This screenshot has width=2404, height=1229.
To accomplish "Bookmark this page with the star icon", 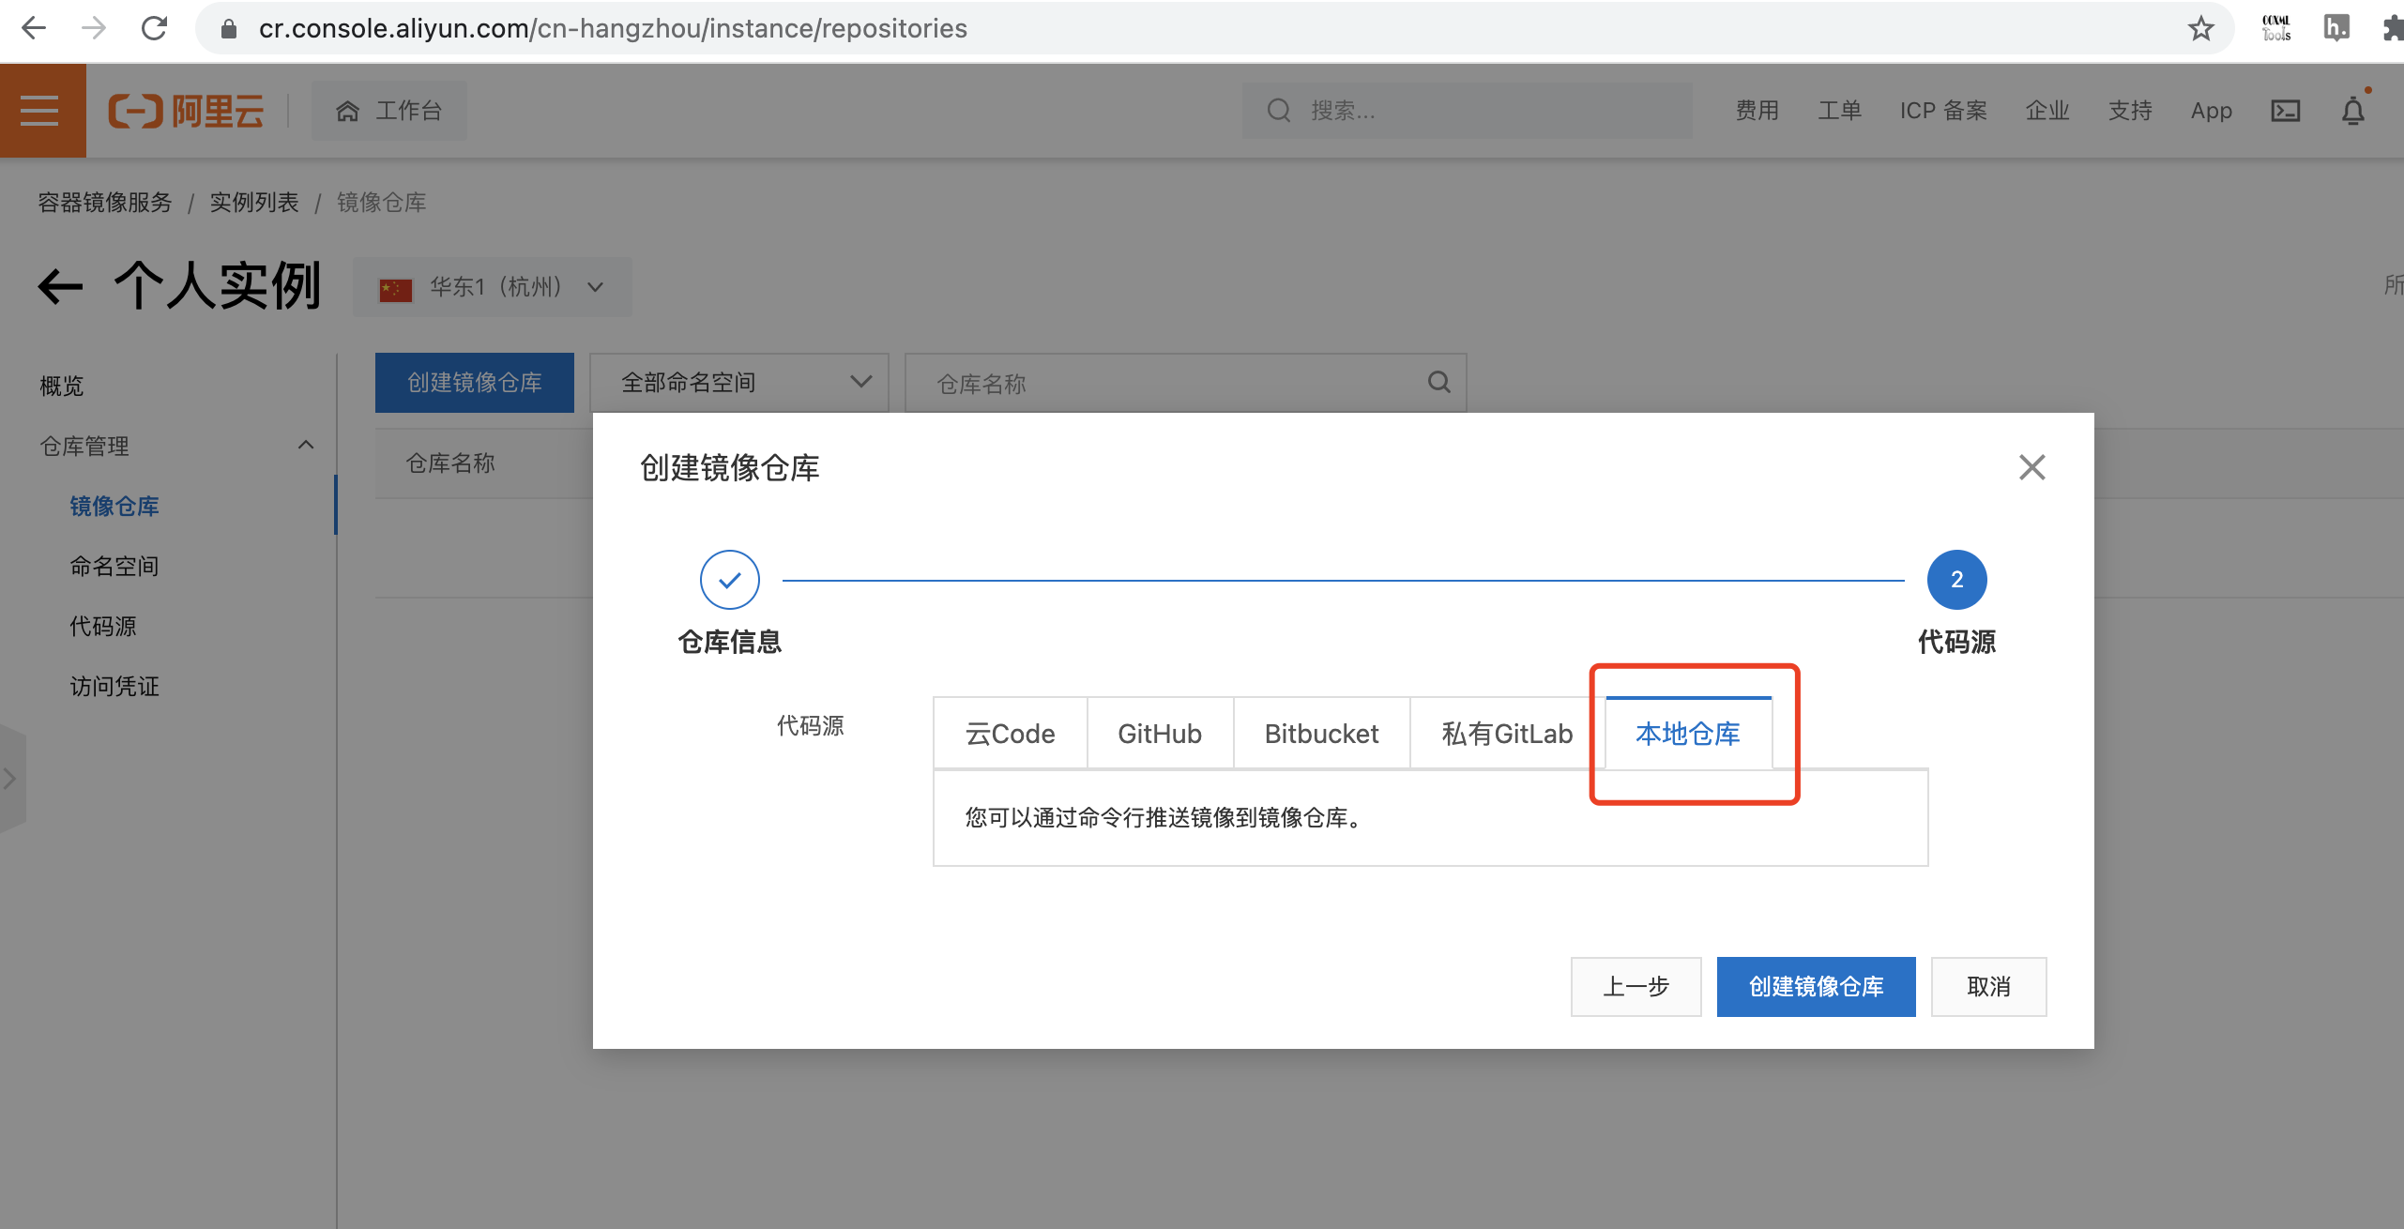I will [2200, 29].
